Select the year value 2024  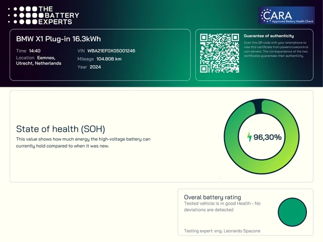[x=95, y=67]
